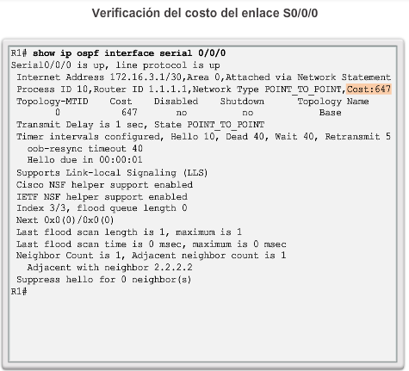Screen dimensions: 409x371
Task: Click the title 'Verificación del costo del enlace S0/0/0'
Action: pyautogui.click(x=205, y=13)
